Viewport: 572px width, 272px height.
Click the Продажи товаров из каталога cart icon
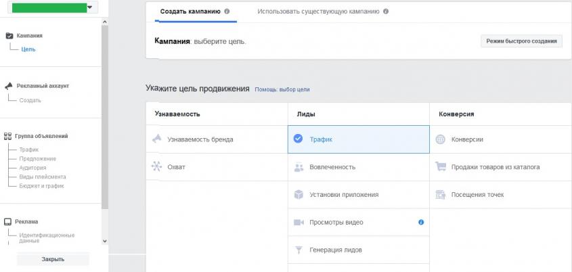[x=441, y=167]
